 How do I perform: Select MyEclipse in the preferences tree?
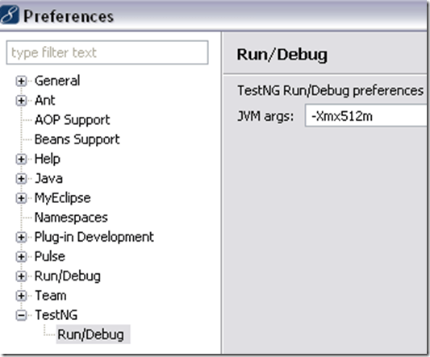point(63,198)
